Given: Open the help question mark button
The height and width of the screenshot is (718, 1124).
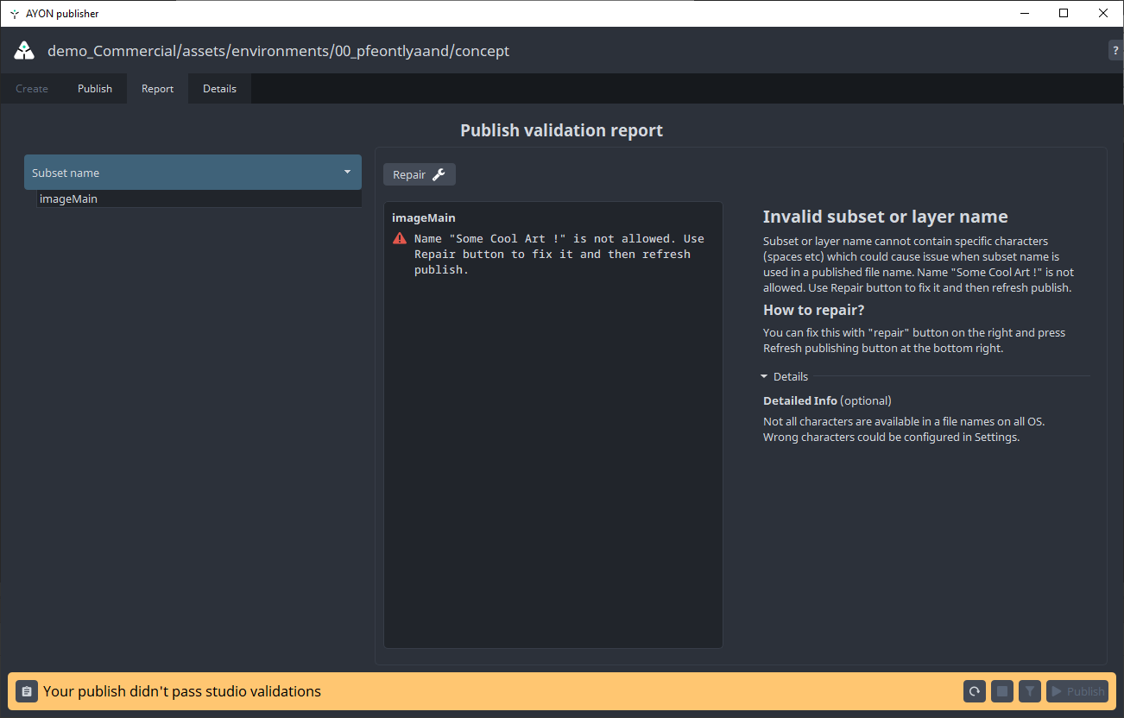Looking at the screenshot, I should click(x=1116, y=51).
